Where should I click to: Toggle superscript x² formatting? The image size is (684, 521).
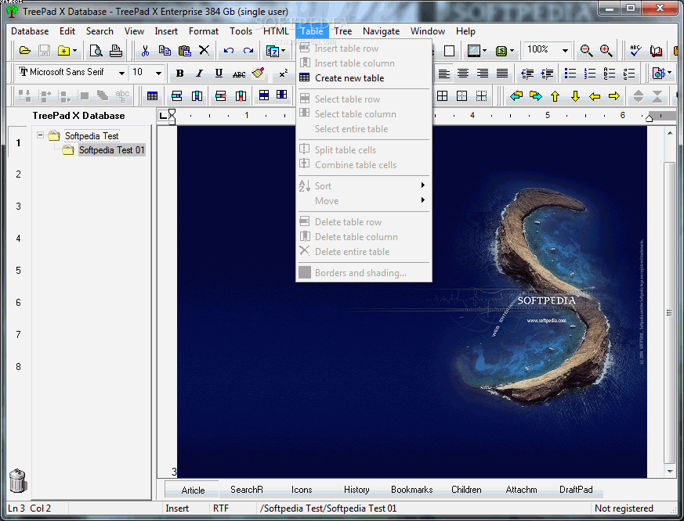(x=283, y=74)
